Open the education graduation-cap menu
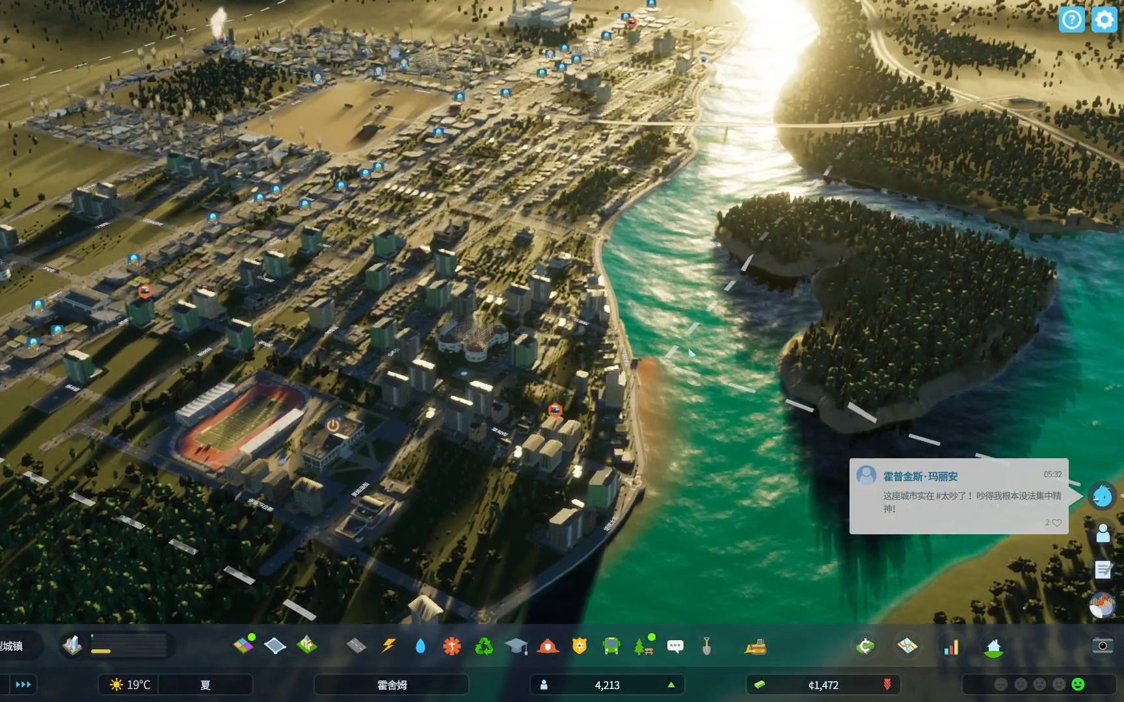Screen dimensions: 1124x702 516,645
